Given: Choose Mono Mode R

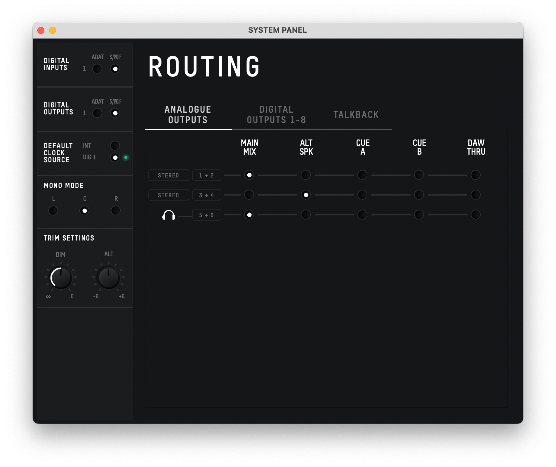Looking at the screenshot, I should point(116,210).
